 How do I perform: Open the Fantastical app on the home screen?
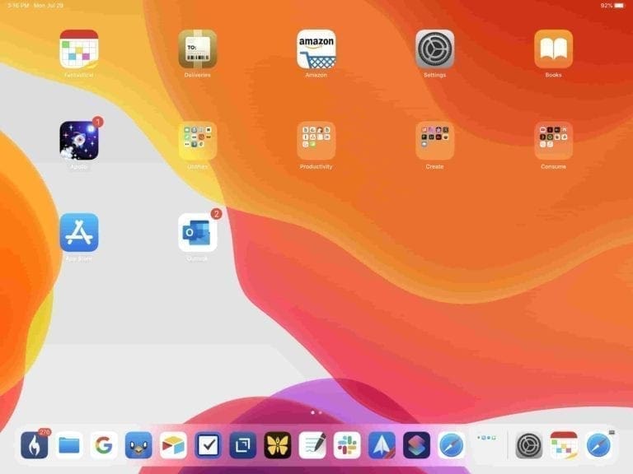coord(79,49)
